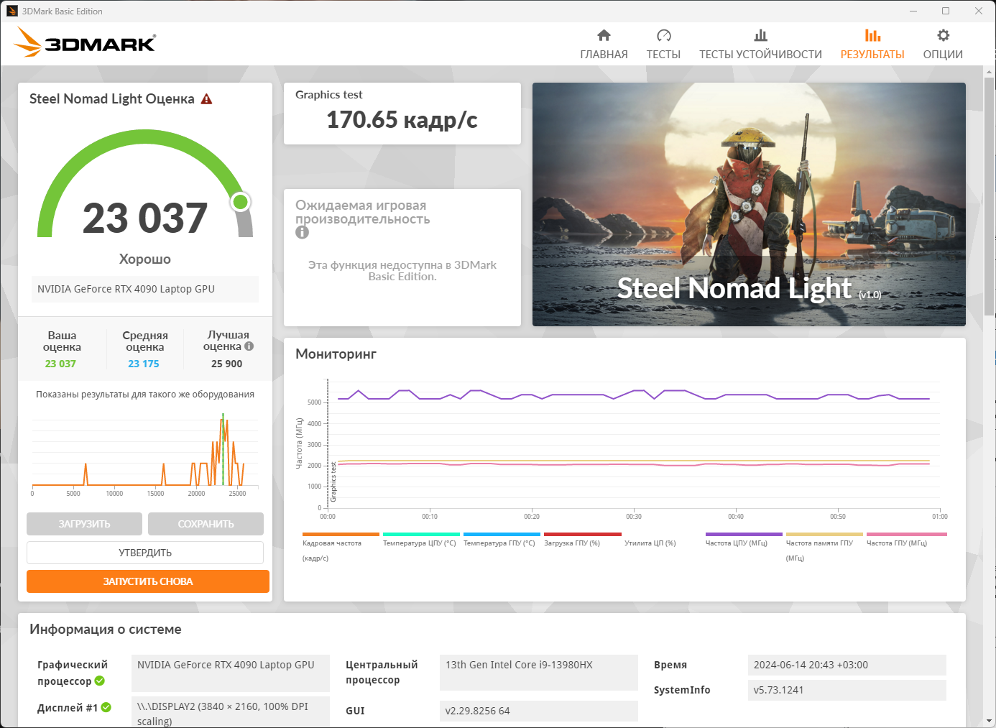This screenshot has height=728, width=996.
Task: Click the \\.\DISPLAY2 display info field
Action: pos(231,712)
